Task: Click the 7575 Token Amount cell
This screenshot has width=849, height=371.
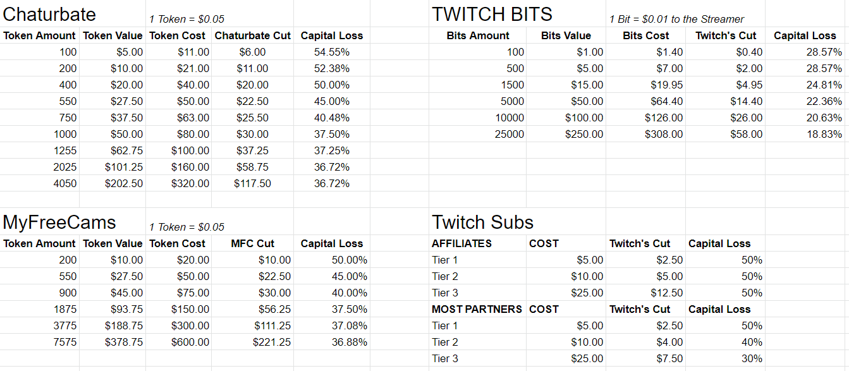Action: pyautogui.click(x=40, y=342)
